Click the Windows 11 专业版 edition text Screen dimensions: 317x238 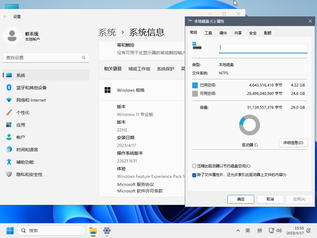click(135, 114)
